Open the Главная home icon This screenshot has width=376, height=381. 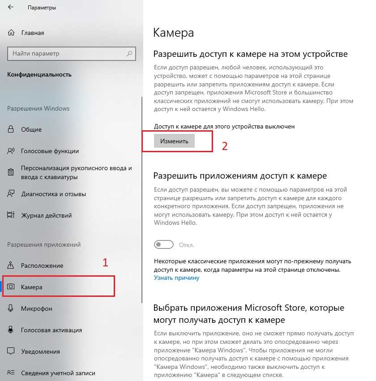coord(11,33)
